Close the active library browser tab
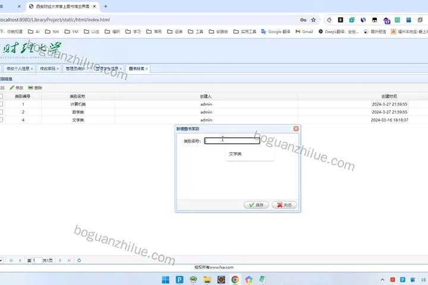This screenshot has width=428, height=285. (x=95, y=7)
